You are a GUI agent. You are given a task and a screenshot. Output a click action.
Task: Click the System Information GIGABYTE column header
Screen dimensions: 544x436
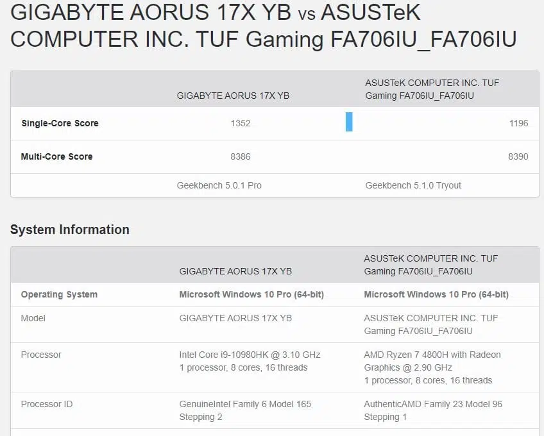[235, 271]
